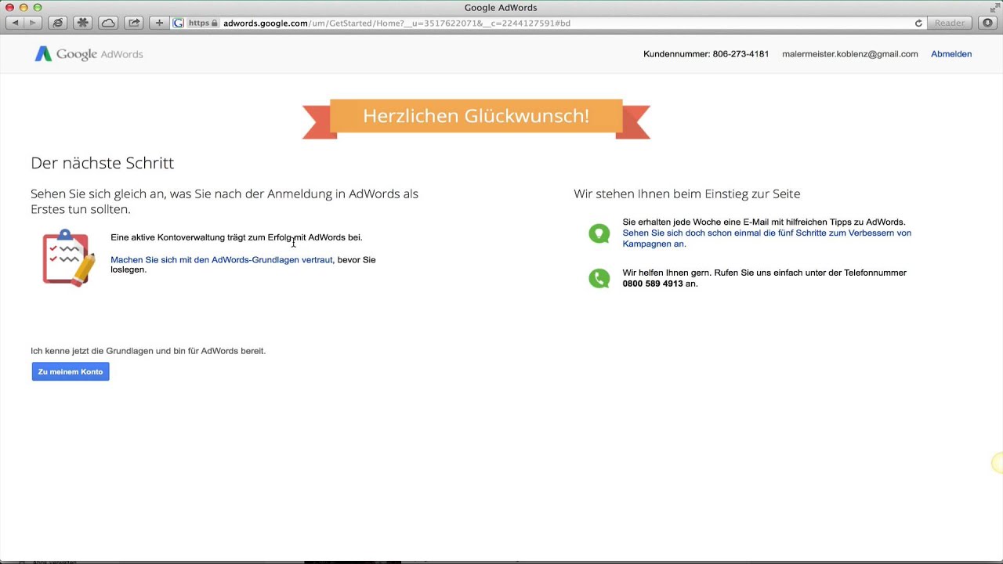The image size is (1003, 564).
Task: Open the AdWords-Grundlagen vertraut link
Action: pos(222,259)
